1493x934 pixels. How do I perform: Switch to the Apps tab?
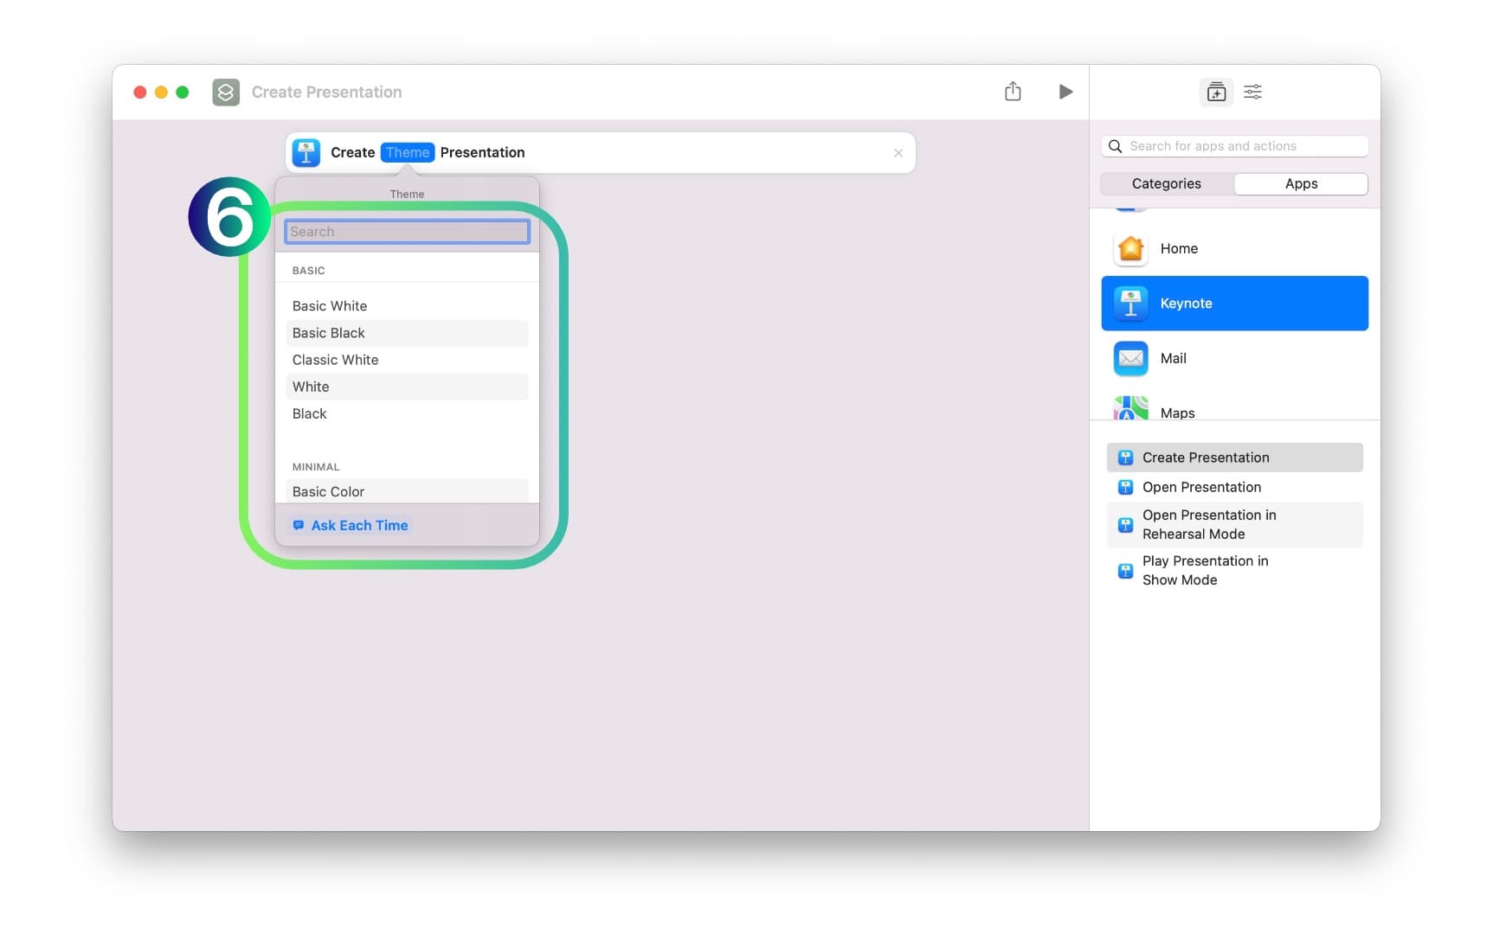[1300, 184]
